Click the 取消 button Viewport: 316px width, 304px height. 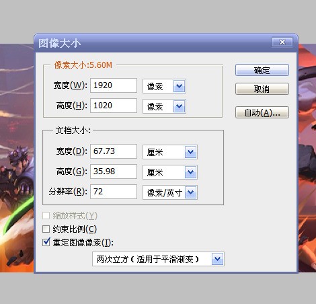point(262,89)
